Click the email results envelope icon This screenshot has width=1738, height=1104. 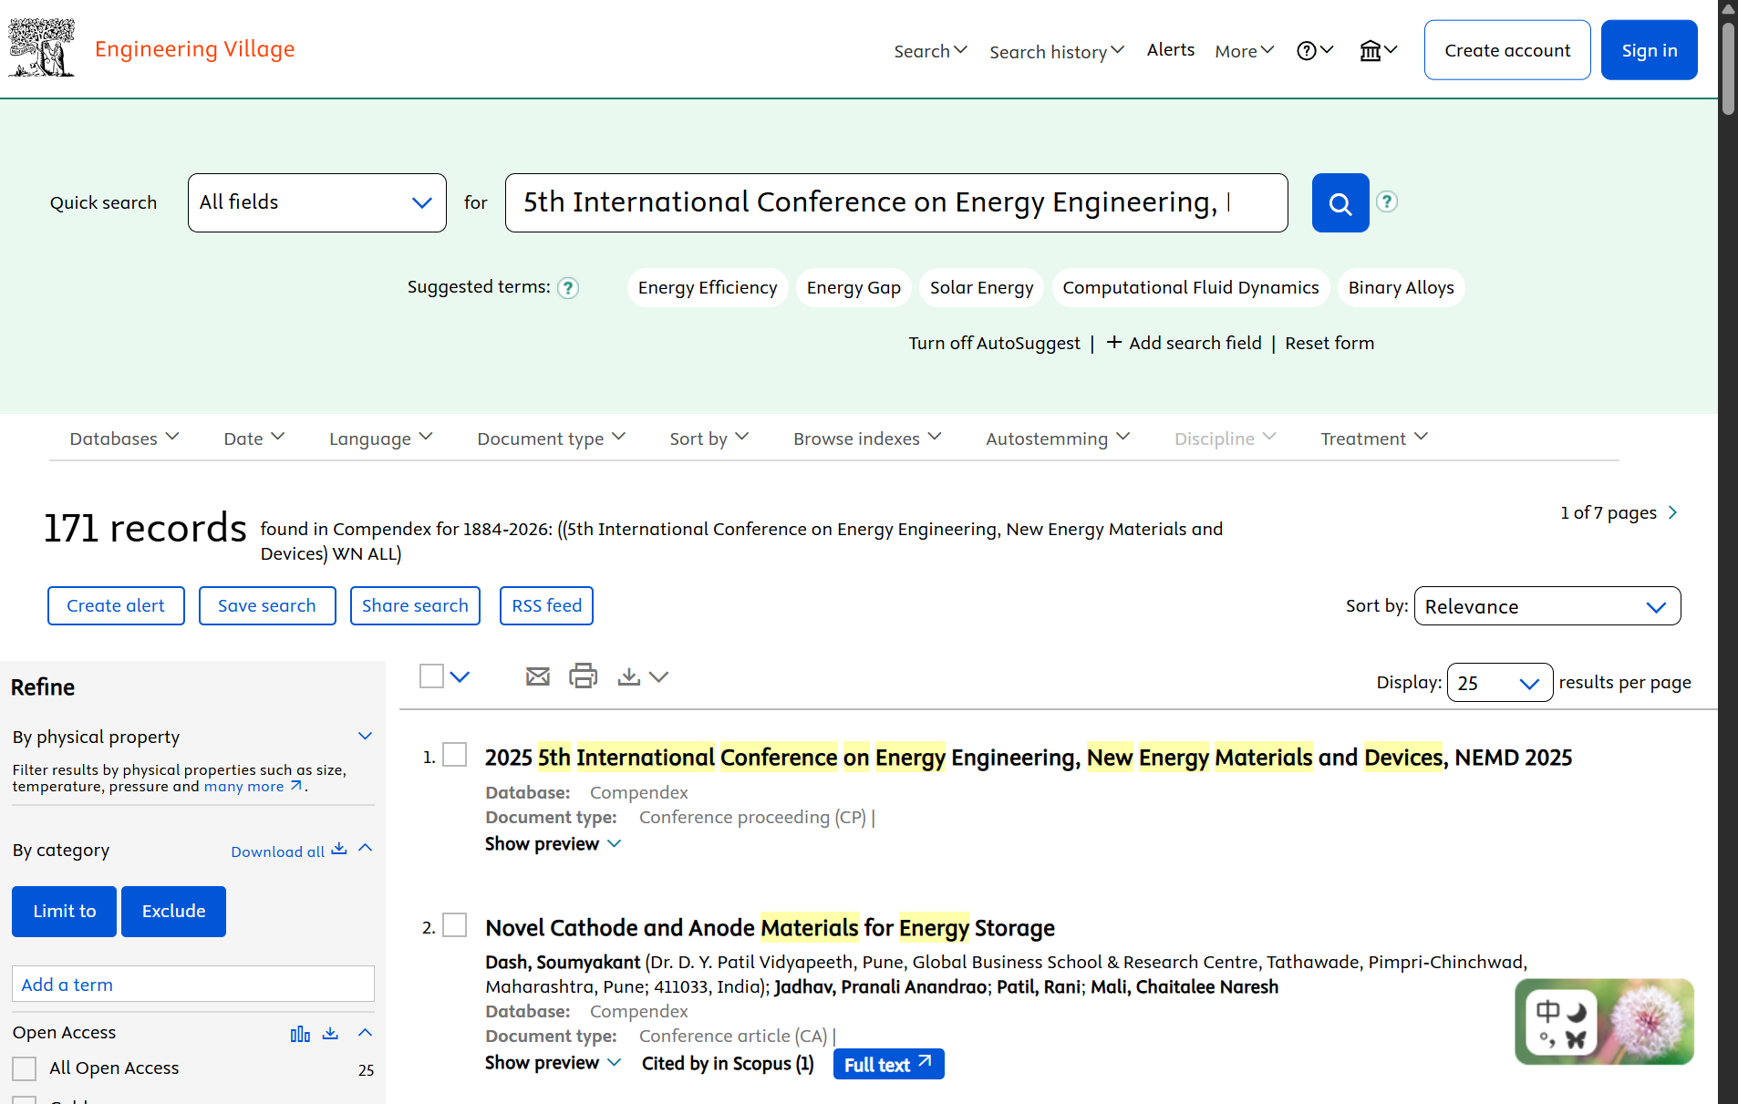[538, 676]
